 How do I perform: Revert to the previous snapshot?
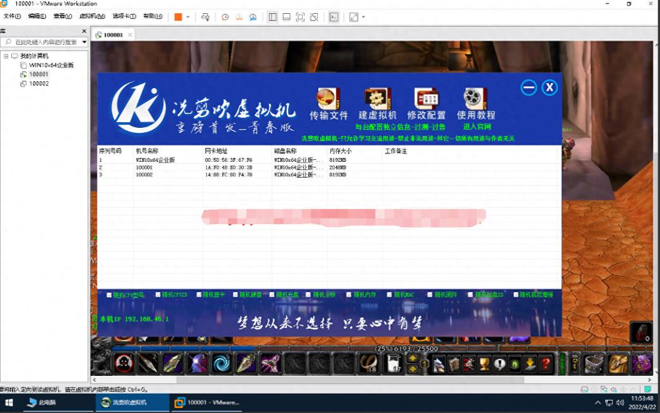(239, 17)
